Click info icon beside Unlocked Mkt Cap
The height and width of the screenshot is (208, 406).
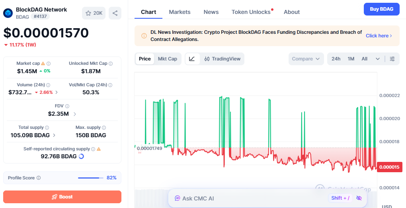111,63
